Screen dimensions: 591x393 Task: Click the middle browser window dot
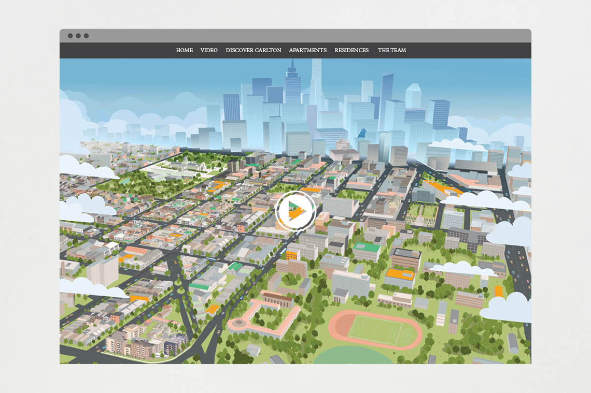click(x=78, y=36)
